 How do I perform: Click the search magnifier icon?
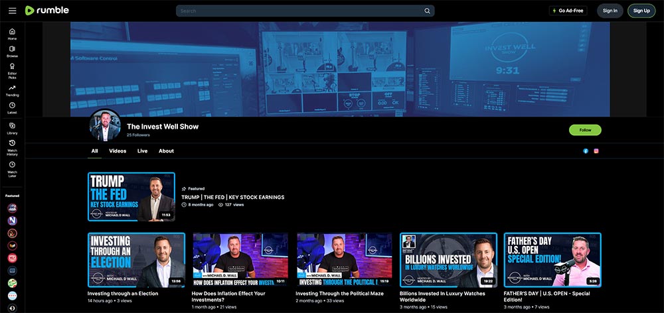(427, 11)
